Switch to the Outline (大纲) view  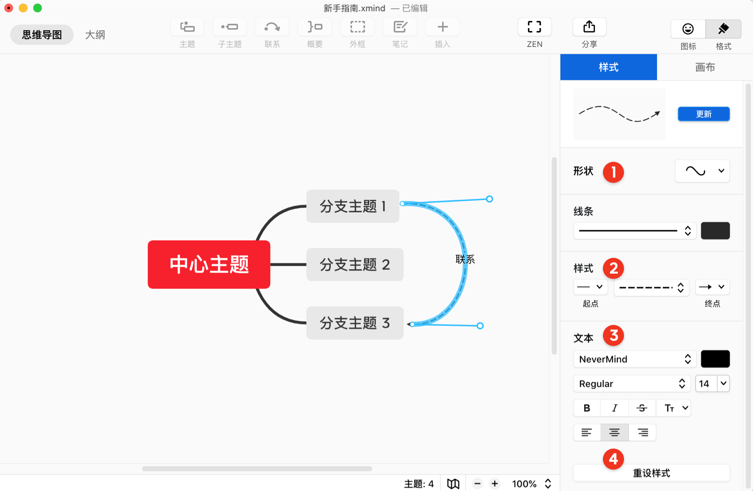click(x=95, y=35)
